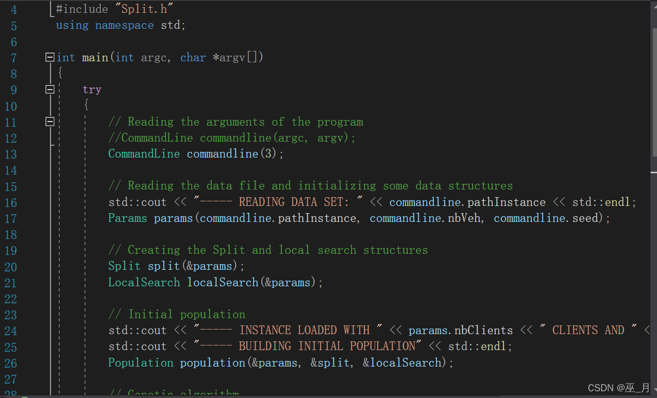Click the params.nbClients expression on line 24

click(459, 330)
